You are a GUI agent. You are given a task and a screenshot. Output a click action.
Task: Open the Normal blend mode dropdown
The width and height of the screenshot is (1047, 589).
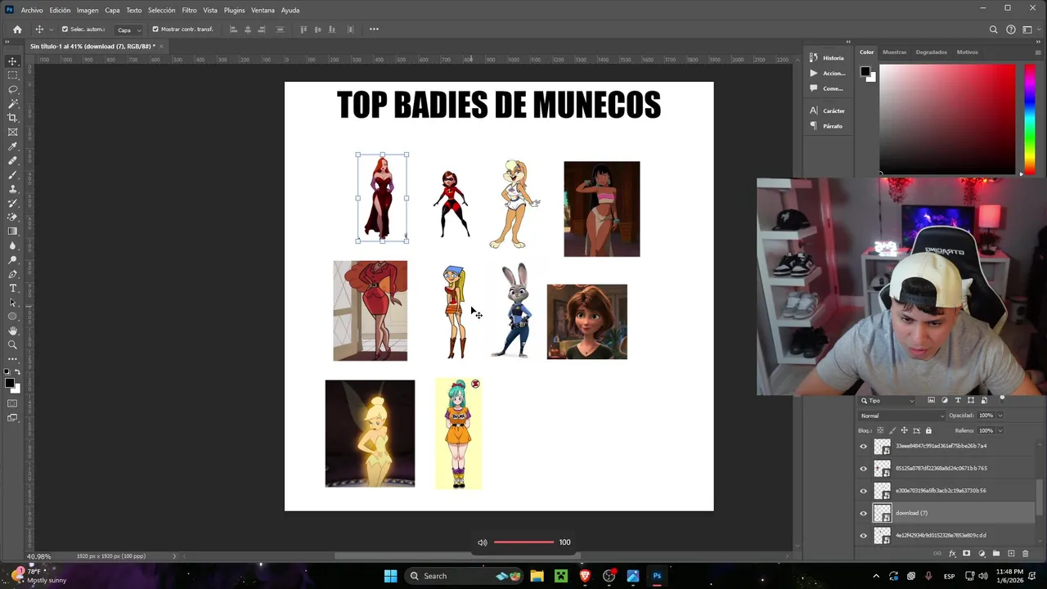(901, 416)
